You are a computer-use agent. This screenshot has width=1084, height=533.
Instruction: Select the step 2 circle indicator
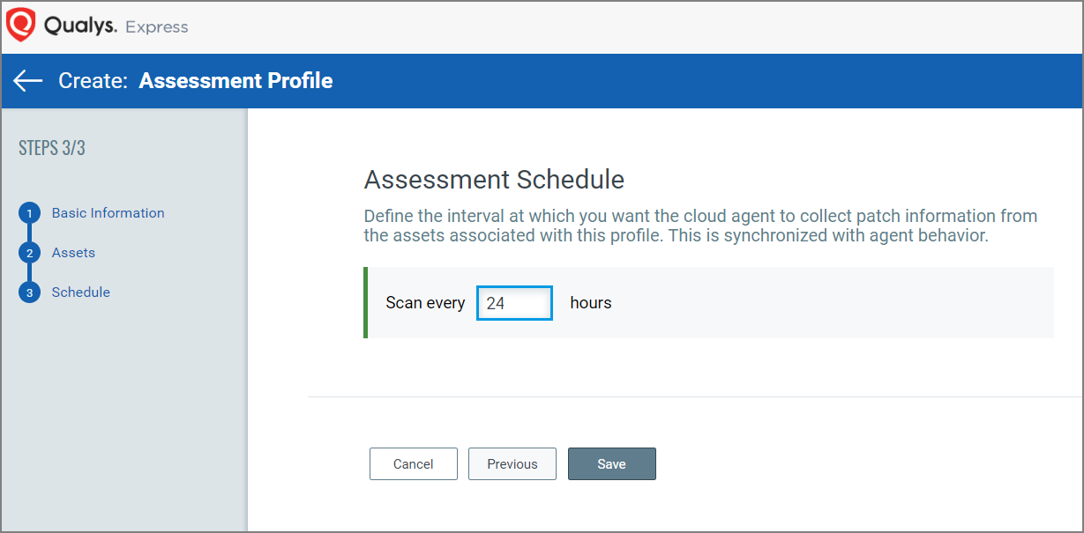(30, 252)
